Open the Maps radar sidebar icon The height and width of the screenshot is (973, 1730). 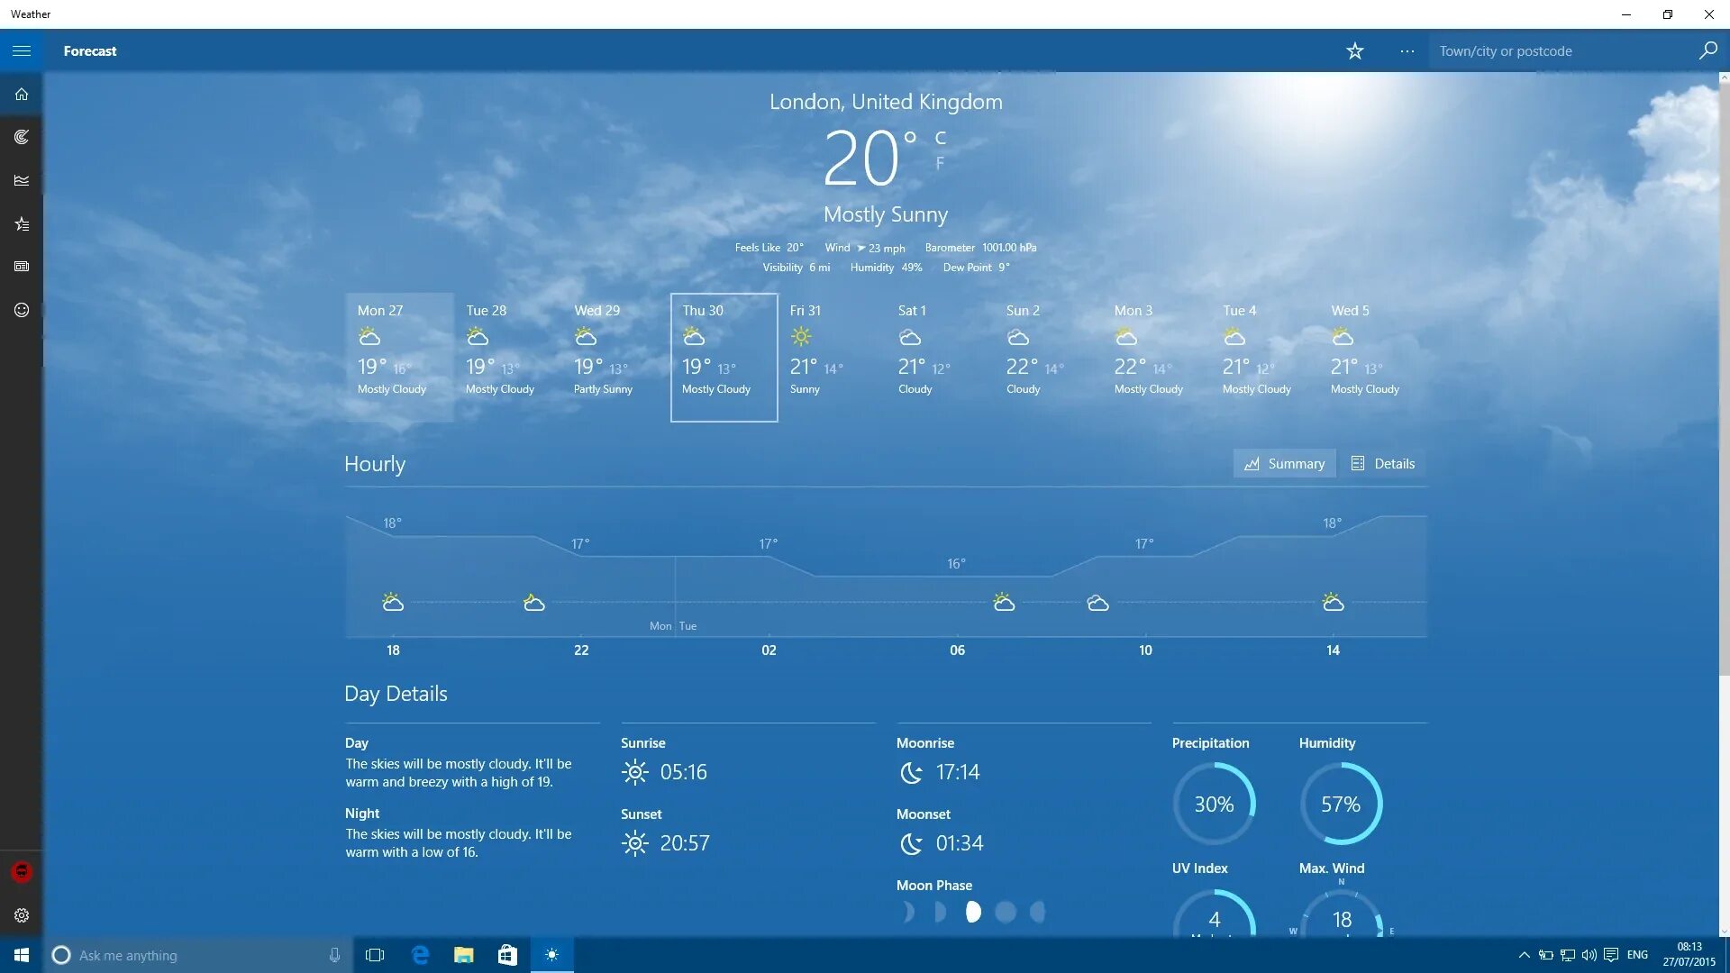point(22,137)
